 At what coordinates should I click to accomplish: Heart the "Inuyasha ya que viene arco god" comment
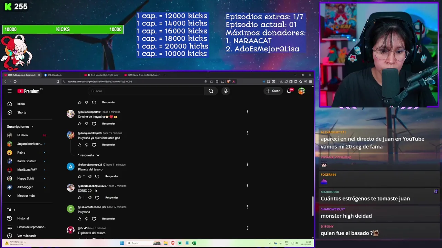[94, 145]
